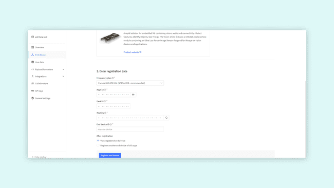
Task: Click the General settings gear icon
Action: 32,98
